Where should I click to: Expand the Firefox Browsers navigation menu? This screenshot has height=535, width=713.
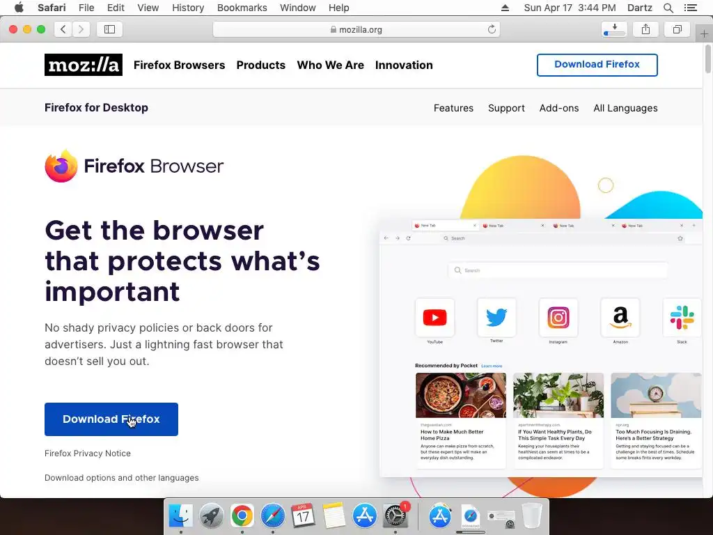pos(179,65)
